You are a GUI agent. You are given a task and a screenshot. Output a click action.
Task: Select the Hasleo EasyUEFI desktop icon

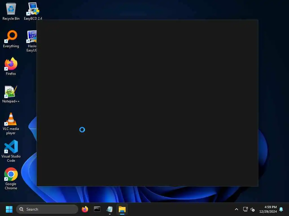pos(32,41)
